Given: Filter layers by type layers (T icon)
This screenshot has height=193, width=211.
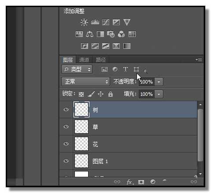Looking at the screenshot, I should click(126, 69).
